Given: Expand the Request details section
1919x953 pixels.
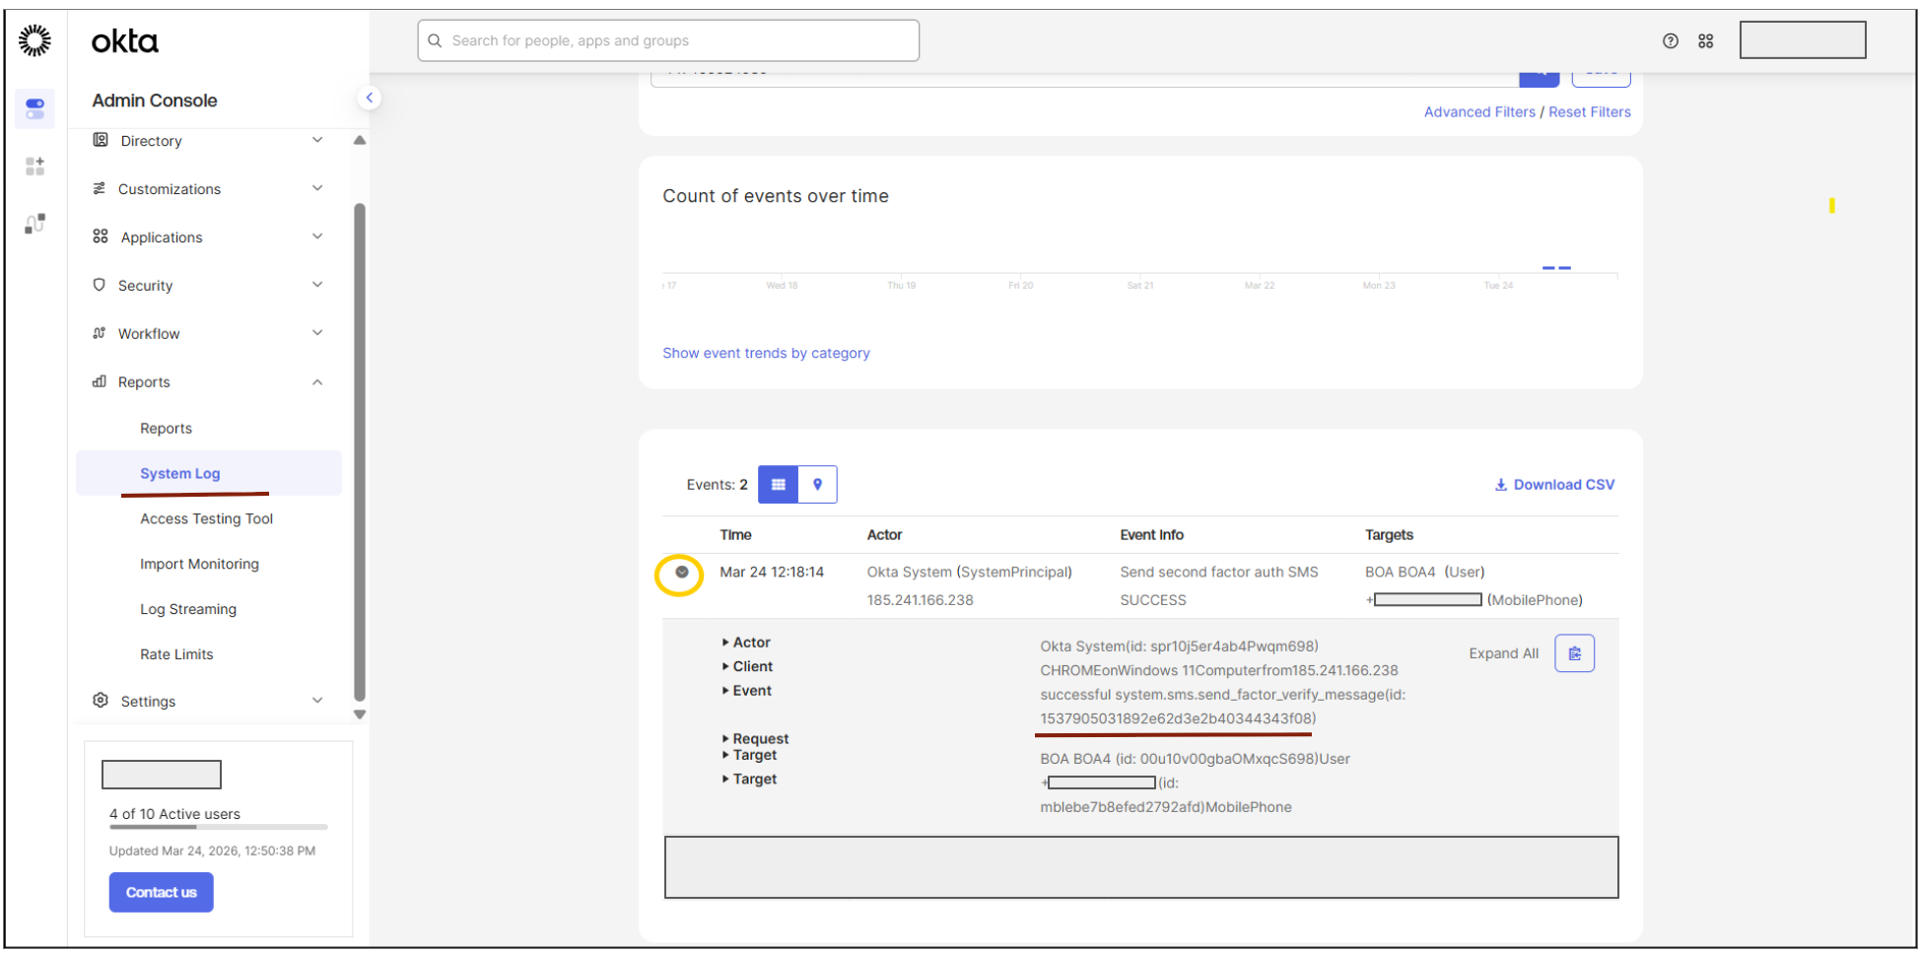Looking at the screenshot, I should [755, 738].
